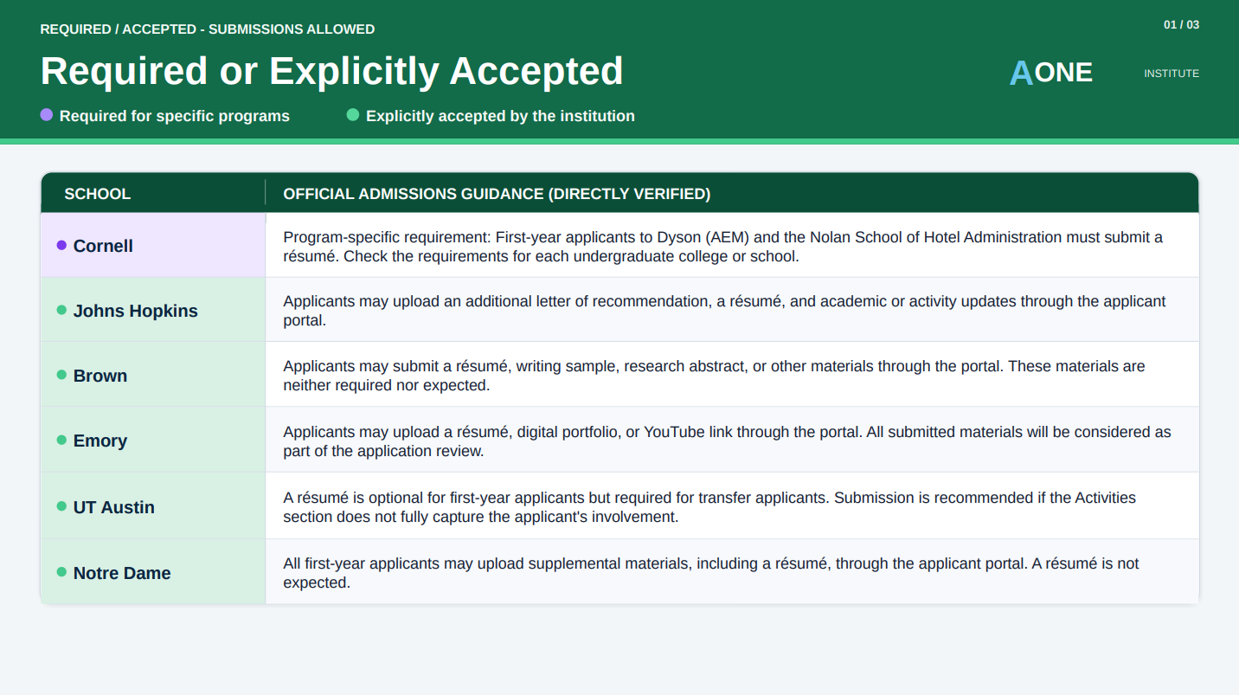Select the Johns Hopkins school name
This screenshot has width=1239, height=695.
coord(136,311)
